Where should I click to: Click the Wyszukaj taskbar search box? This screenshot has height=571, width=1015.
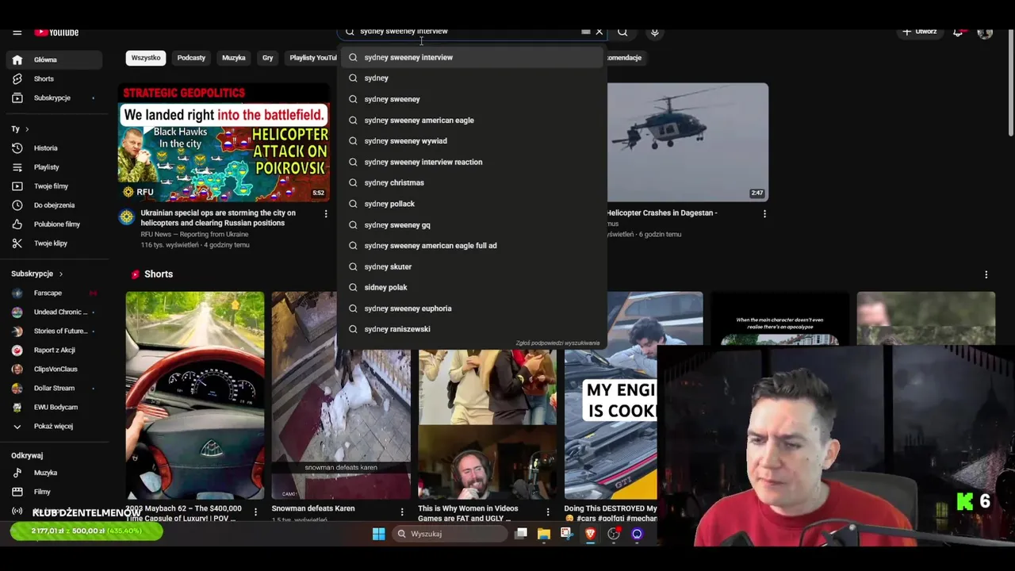click(x=450, y=534)
